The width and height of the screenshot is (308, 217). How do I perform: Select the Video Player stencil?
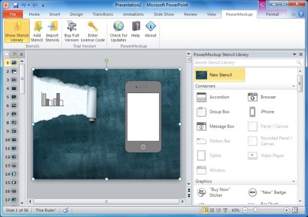pyautogui.click(x=266, y=156)
